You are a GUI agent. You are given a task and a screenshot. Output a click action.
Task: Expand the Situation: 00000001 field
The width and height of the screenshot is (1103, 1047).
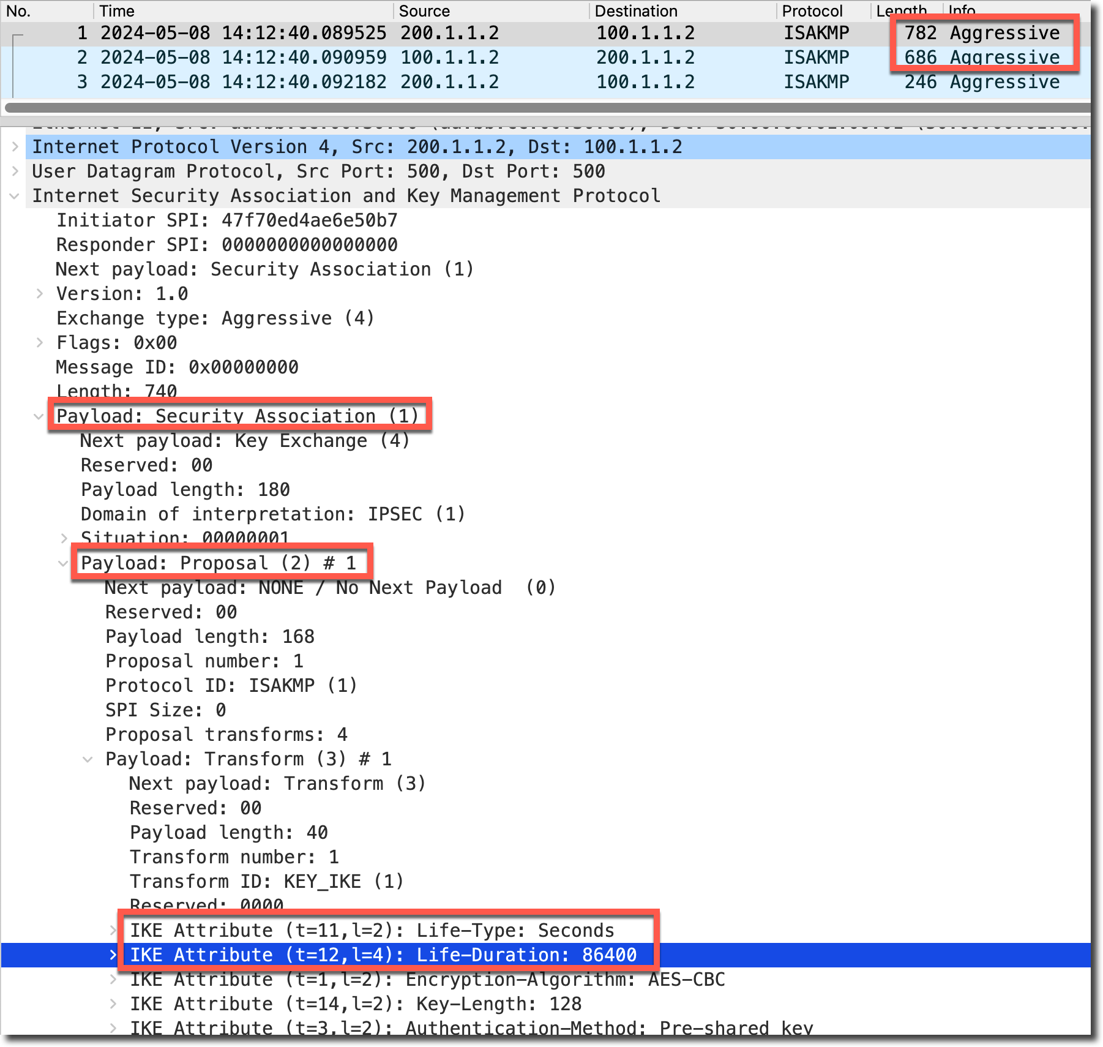(64, 538)
